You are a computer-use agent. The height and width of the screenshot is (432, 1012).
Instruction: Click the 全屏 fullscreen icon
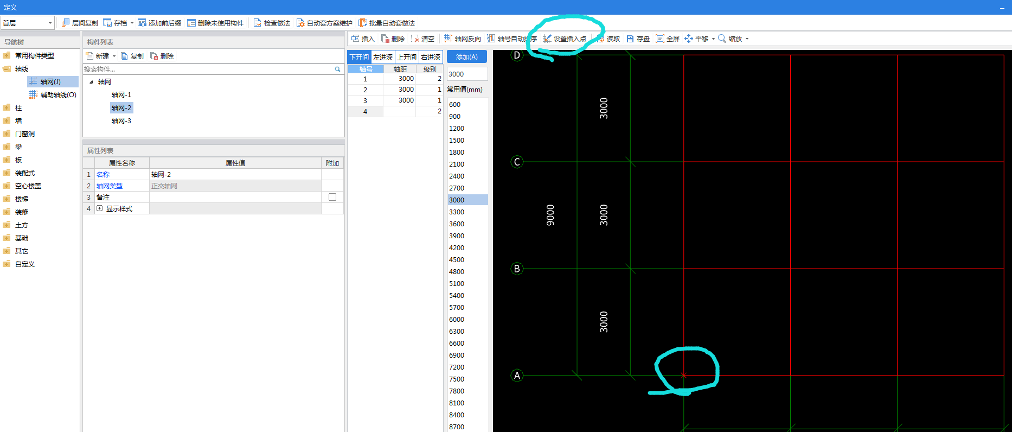660,39
